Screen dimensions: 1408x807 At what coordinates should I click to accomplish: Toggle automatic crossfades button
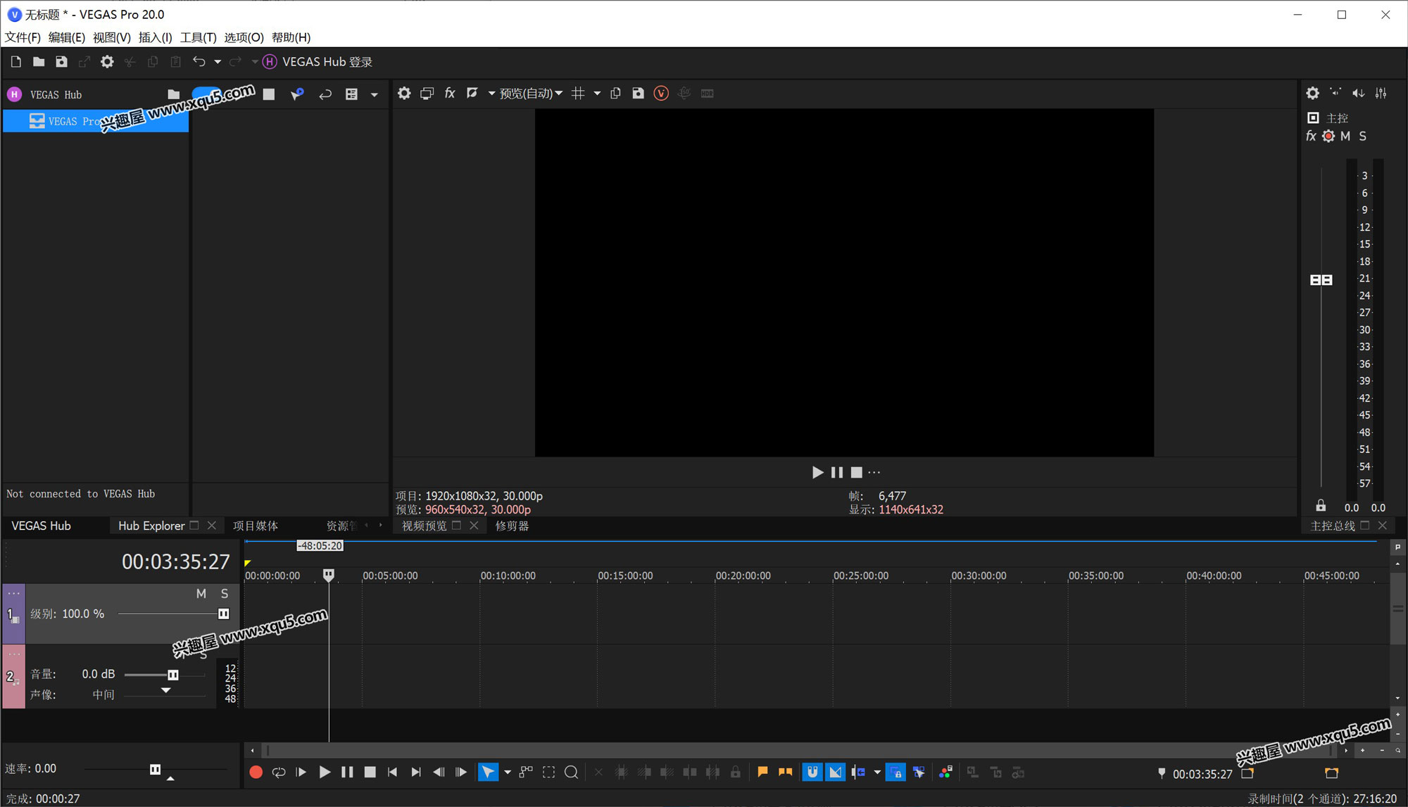[x=835, y=773]
